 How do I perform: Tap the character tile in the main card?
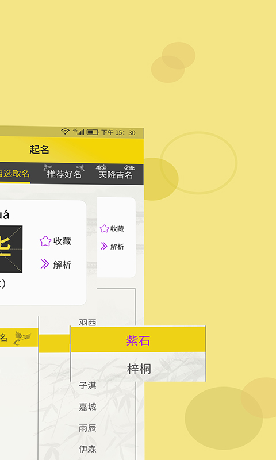point(11,249)
